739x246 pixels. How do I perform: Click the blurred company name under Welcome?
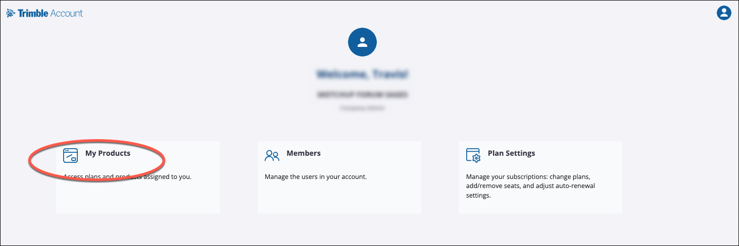click(362, 94)
